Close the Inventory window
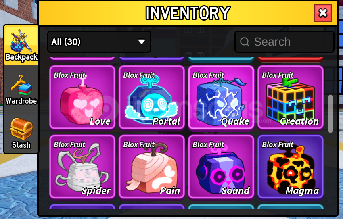 [323, 13]
